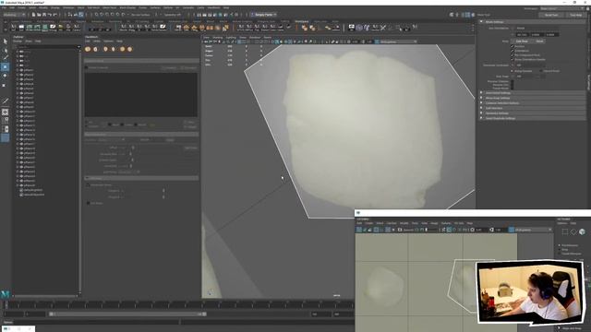Click the orange house-shaped icon on the shelf

(x=187, y=28)
